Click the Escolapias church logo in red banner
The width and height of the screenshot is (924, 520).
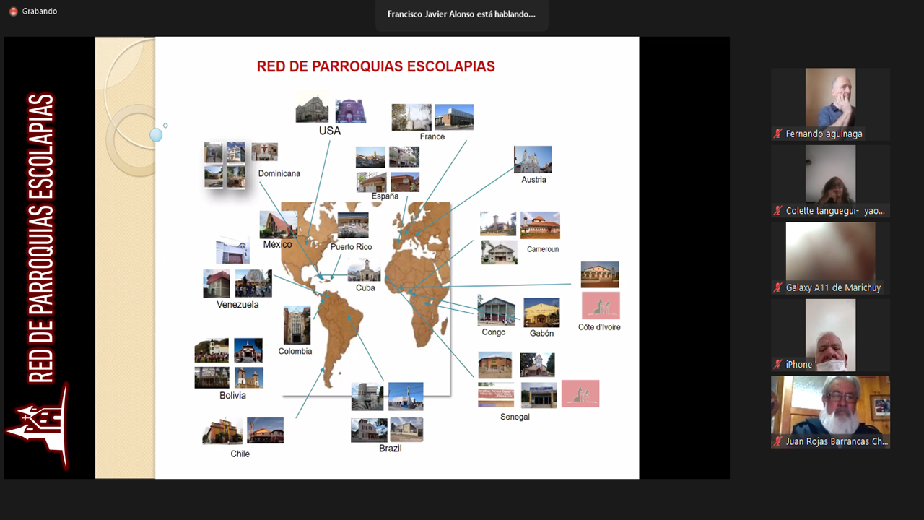point(38,426)
